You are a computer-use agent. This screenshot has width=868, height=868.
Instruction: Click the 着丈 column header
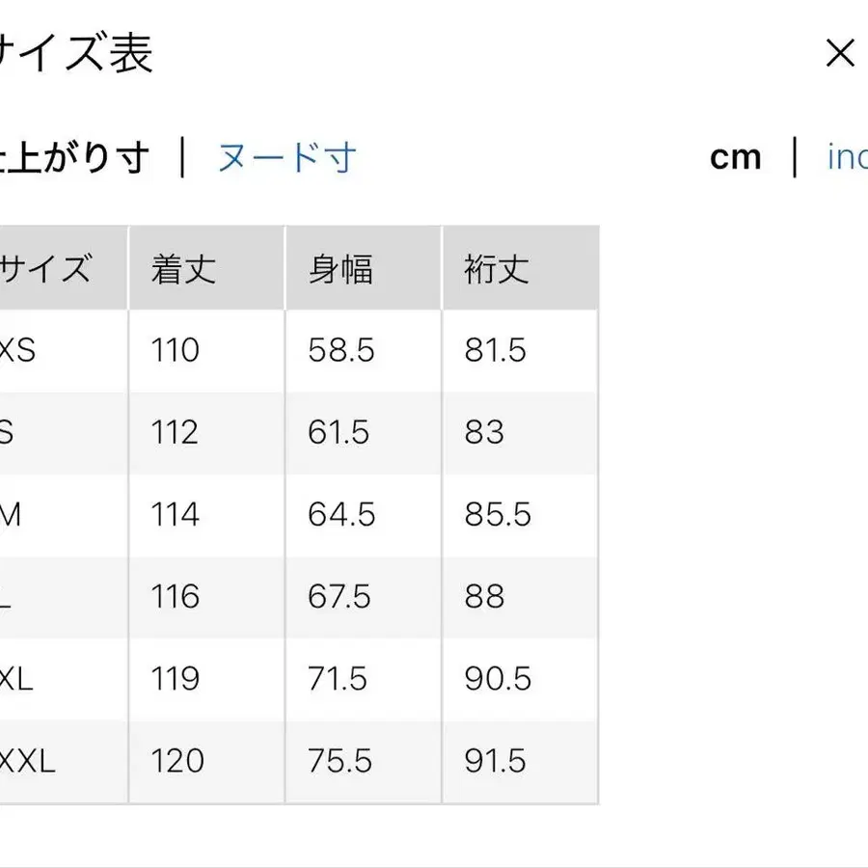pyautogui.click(x=179, y=269)
